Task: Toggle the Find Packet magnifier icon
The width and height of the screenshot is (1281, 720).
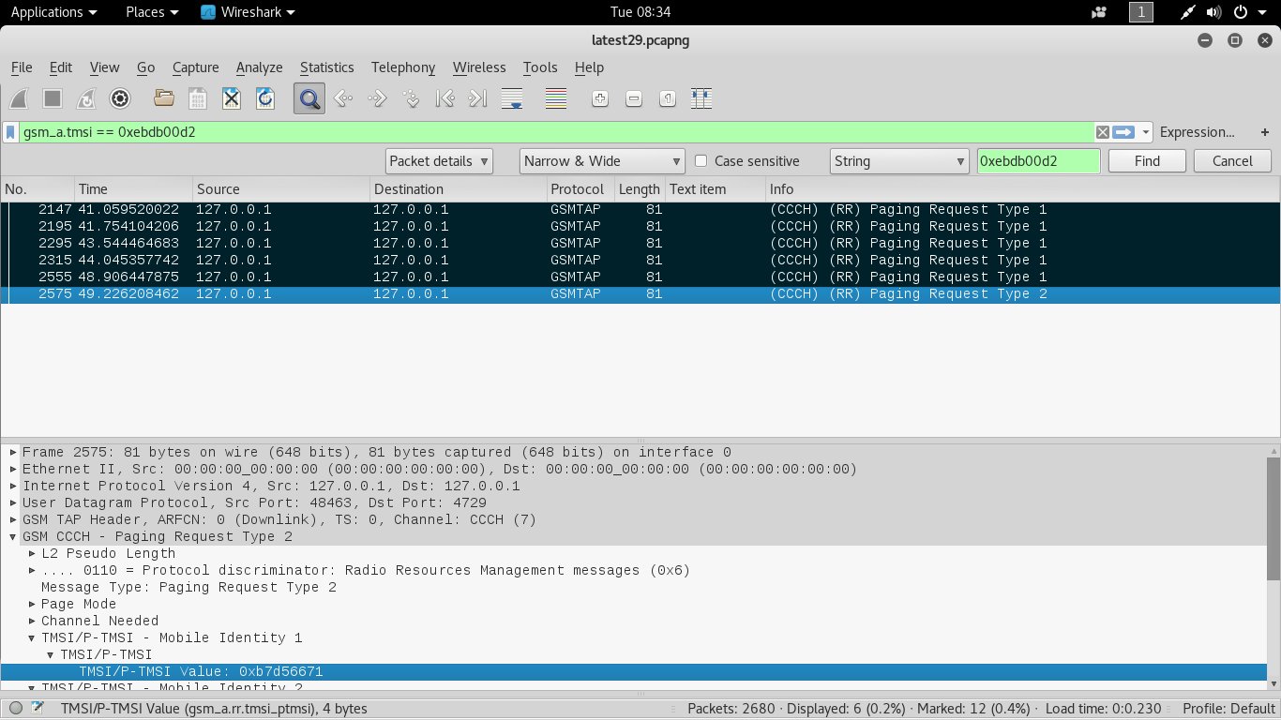Action: point(309,98)
